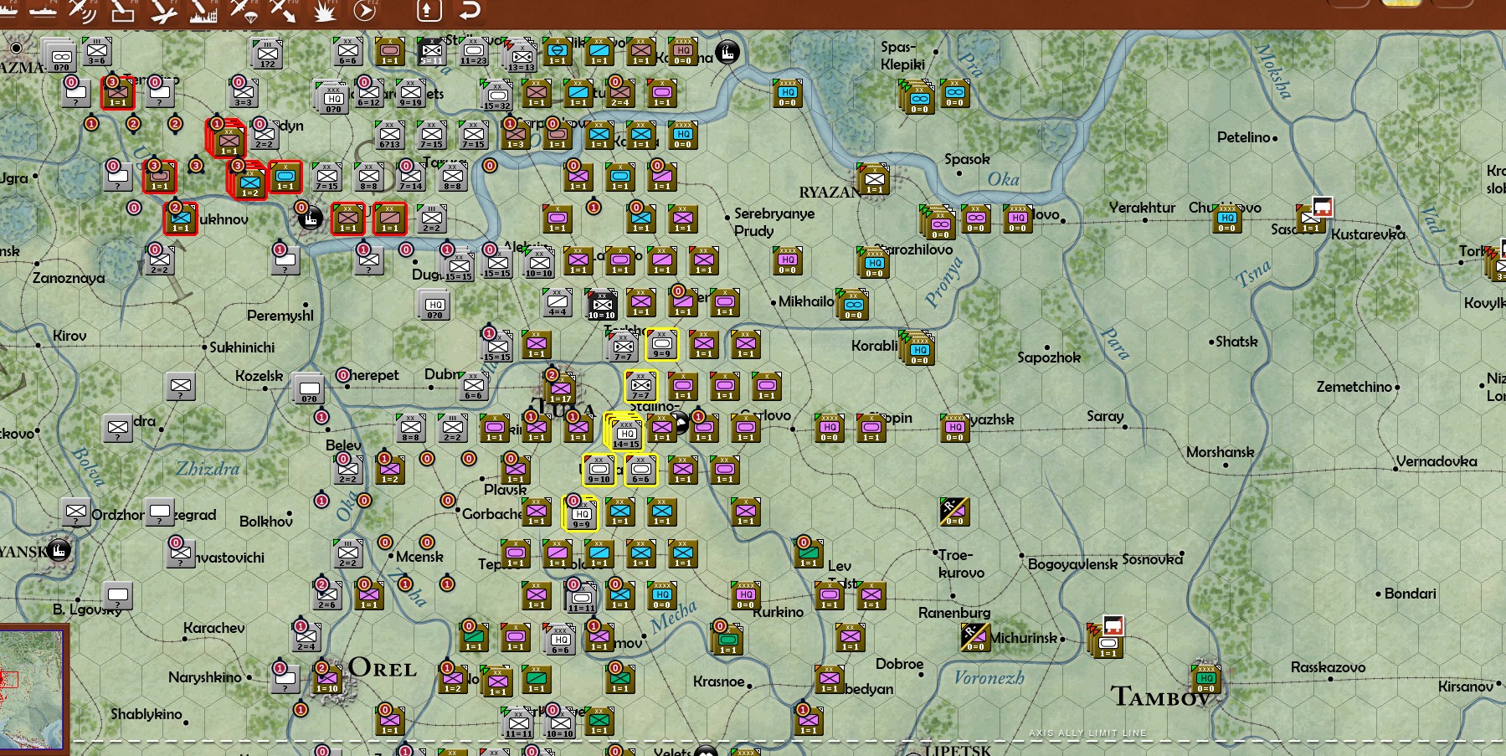Click the undo curved-arrow toolbar icon

[x=470, y=11]
